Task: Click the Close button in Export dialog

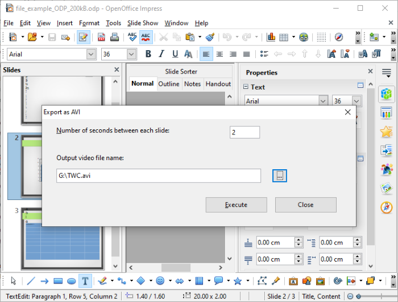Action: [306, 205]
